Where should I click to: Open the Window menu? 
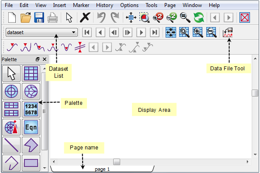(192, 5)
